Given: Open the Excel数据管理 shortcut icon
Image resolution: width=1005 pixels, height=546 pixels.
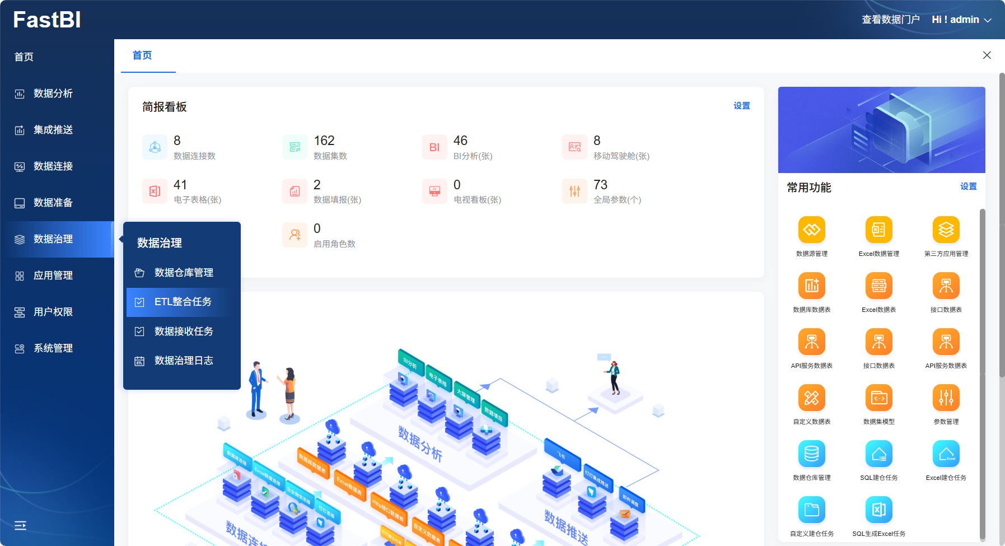Looking at the screenshot, I should point(878,230).
